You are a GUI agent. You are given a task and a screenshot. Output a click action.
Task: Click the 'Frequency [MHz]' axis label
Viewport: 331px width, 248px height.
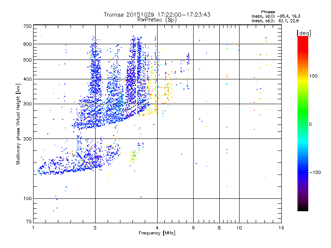pyautogui.click(x=157, y=233)
